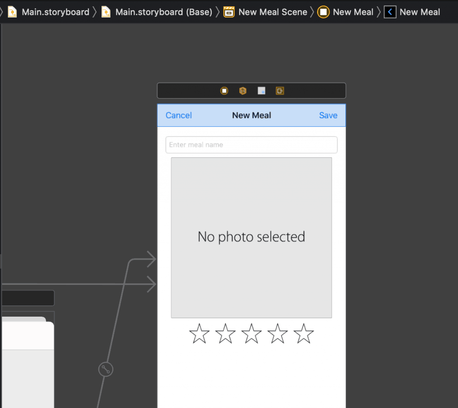Click the yellow view controller icon in the jump bar
Image resolution: width=458 pixels, height=408 pixels.
pos(323,12)
